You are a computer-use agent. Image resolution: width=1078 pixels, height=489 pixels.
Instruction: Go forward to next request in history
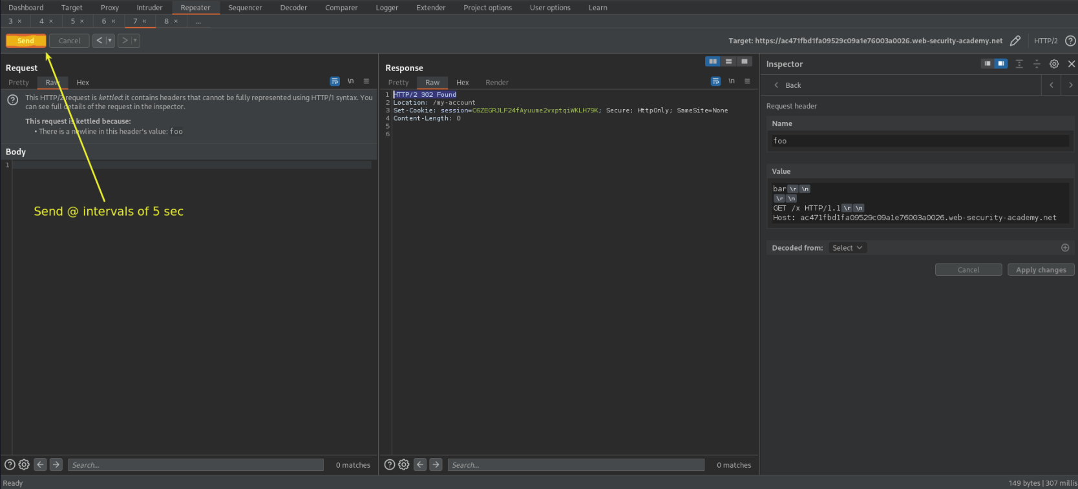pyautogui.click(x=125, y=41)
